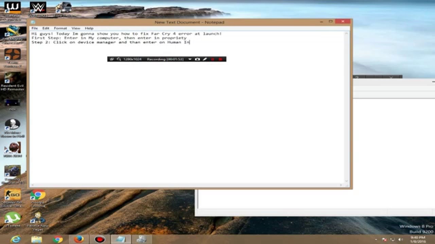Click the recording bar window target icon
The image size is (435, 244).
[111, 59]
